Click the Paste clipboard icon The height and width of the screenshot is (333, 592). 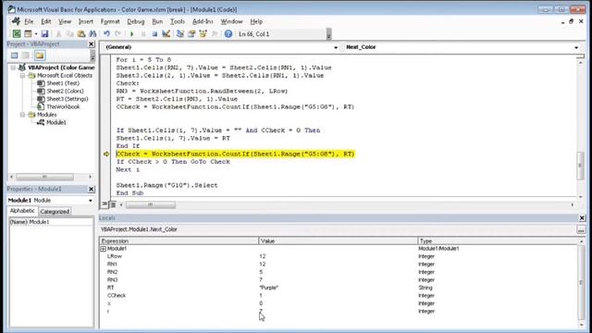pyautogui.click(x=81, y=34)
